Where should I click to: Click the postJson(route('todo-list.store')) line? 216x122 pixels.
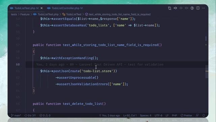79,71
